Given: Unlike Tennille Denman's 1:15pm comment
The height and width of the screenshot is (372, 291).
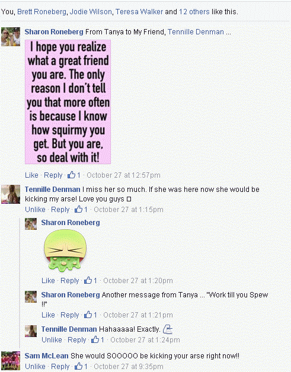Looking at the screenshot, I should click(x=35, y=210).
